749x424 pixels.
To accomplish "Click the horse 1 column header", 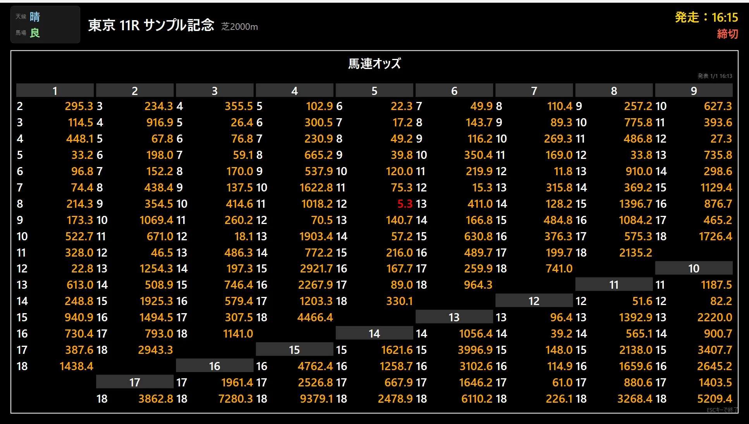I will pos(55,91).
